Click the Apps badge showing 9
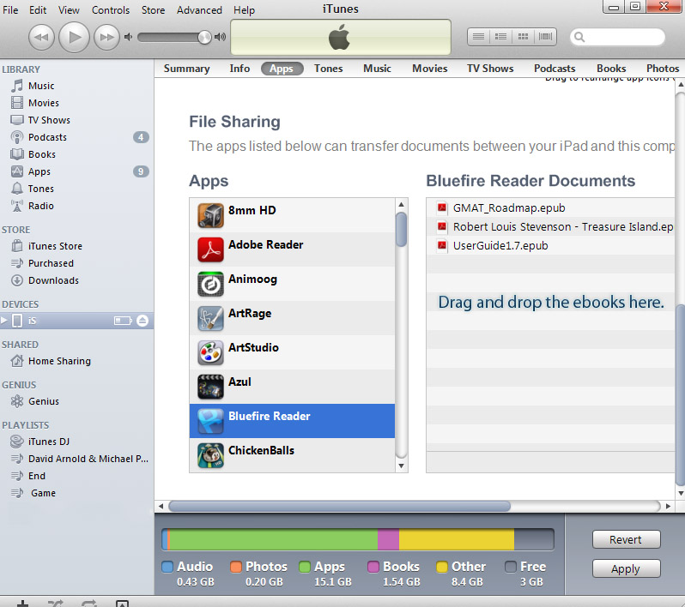685x607 pixels. (141, 171)
